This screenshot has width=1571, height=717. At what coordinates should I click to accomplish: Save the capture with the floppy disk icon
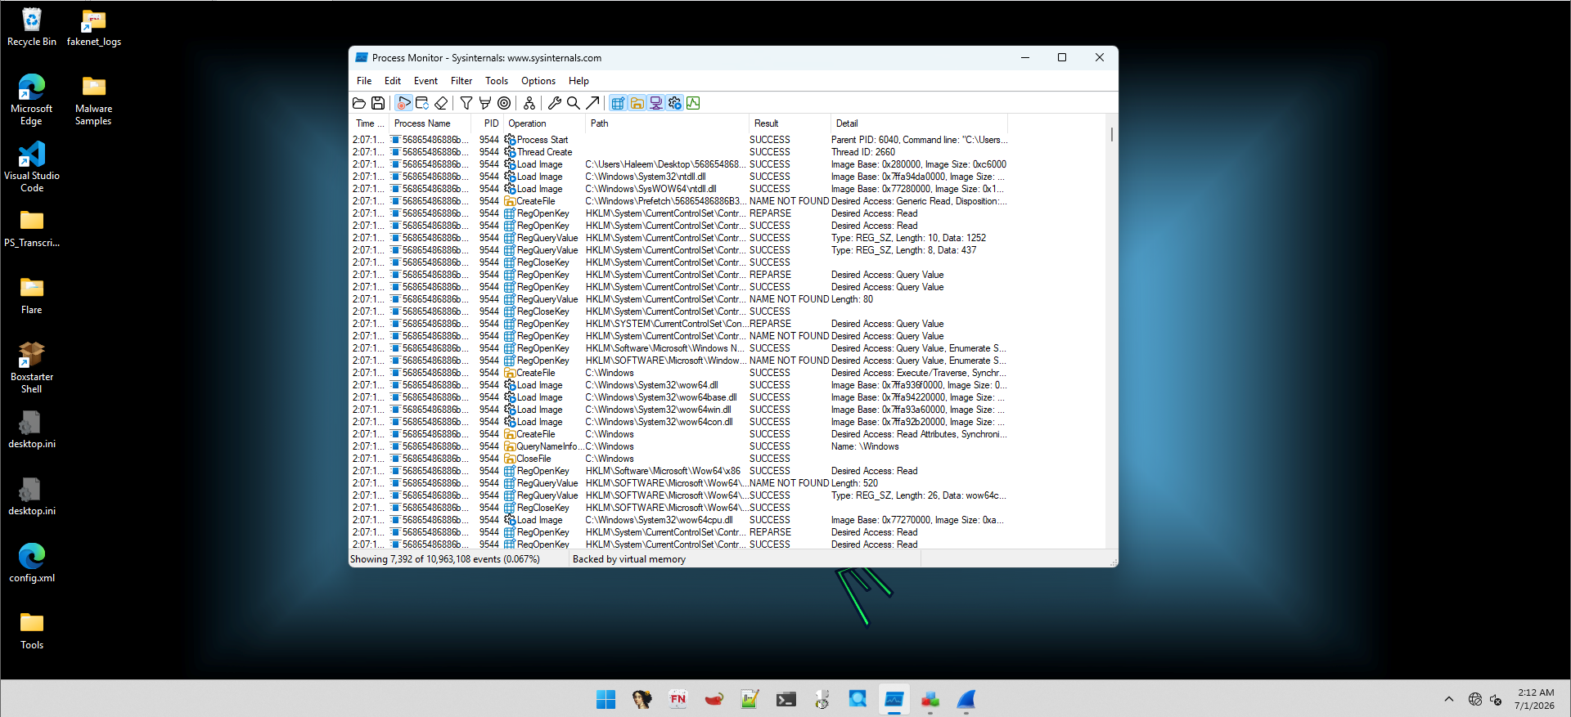point(378,103)
